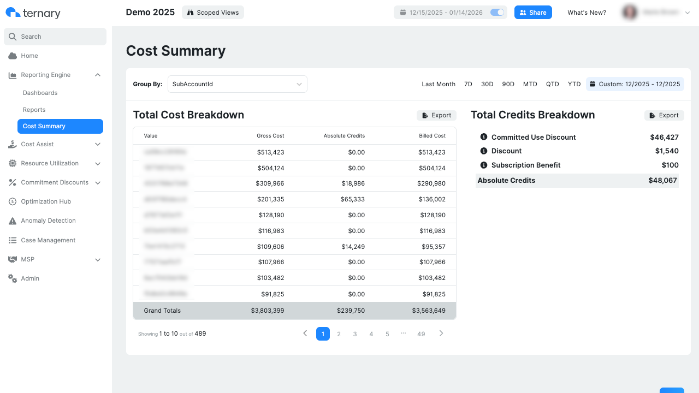Switch to the YTD time range
Viewport: 699px width, 393px height.
(574, 84)
